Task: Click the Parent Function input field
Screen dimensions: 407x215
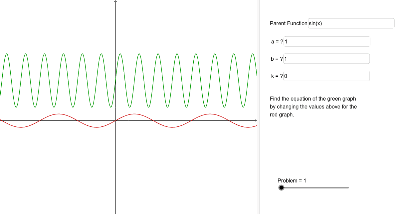Action: pyautogui.click(x=351, y=23)
